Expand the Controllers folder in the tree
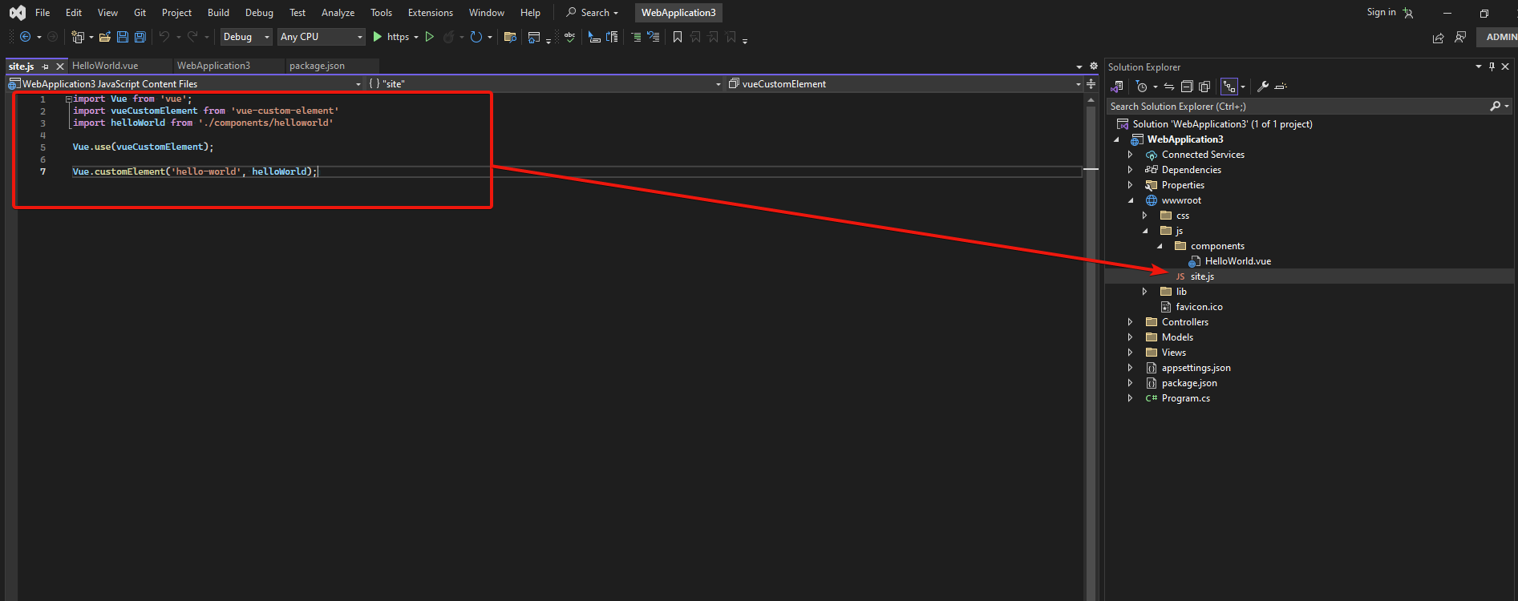 tap(1130, 322)
